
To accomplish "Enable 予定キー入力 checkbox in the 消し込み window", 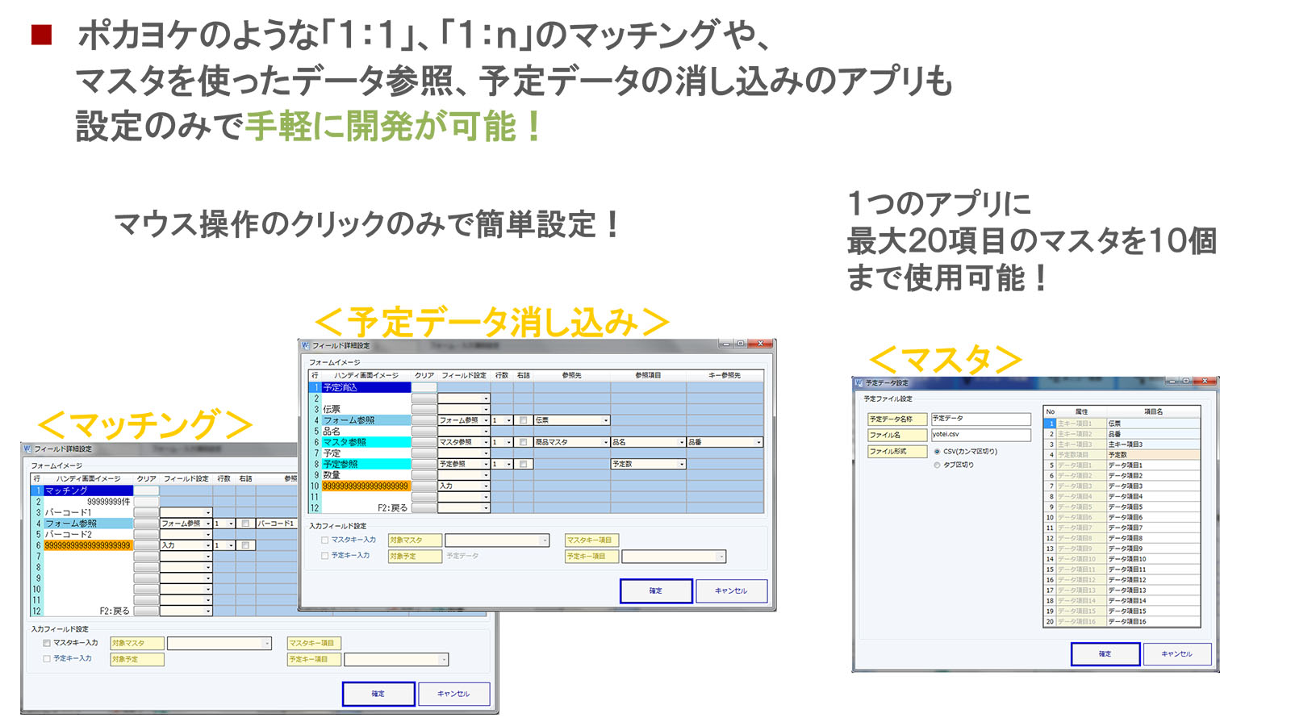I will [324, 556].
